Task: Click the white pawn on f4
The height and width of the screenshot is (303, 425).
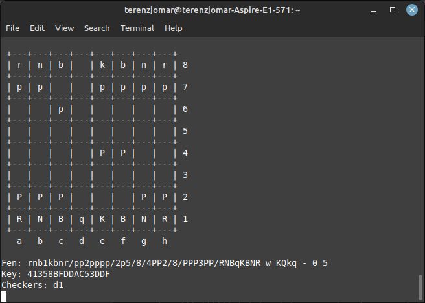Action: click(123, 153)
